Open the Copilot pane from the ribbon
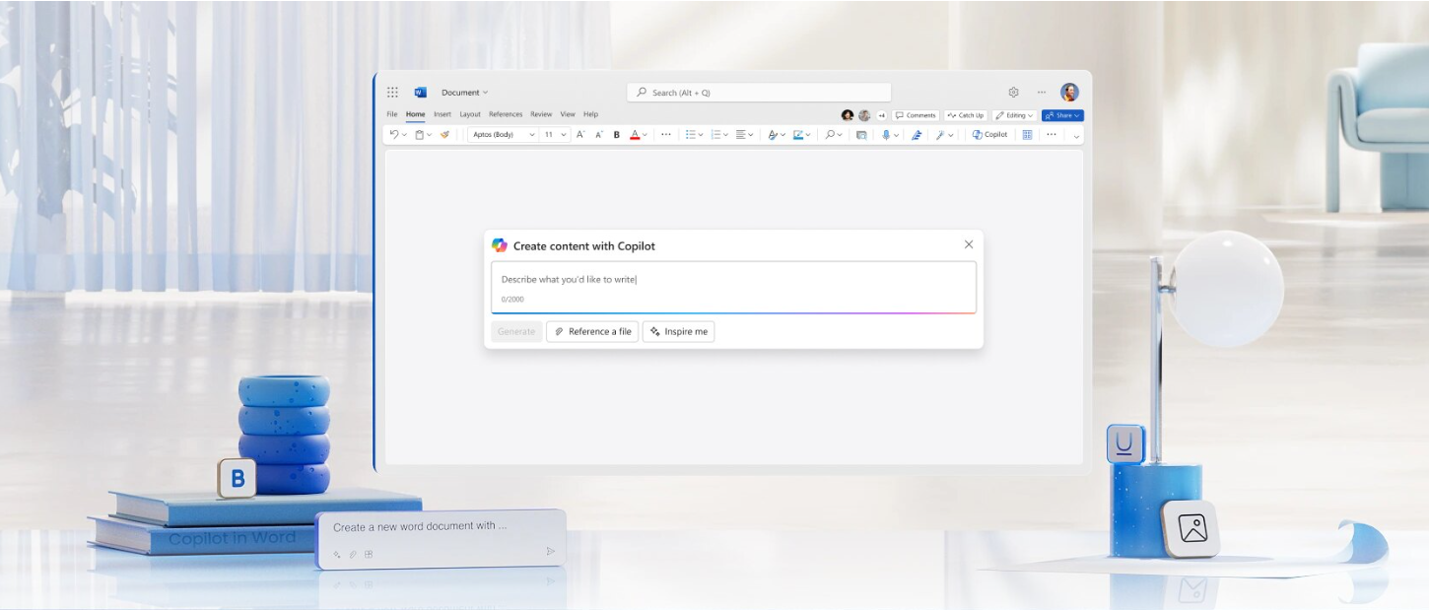The image size is (1429, 610). coord(989,135)
